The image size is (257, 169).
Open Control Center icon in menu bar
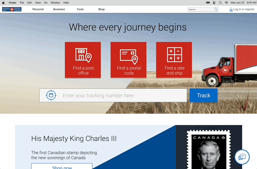coord(214,3)
